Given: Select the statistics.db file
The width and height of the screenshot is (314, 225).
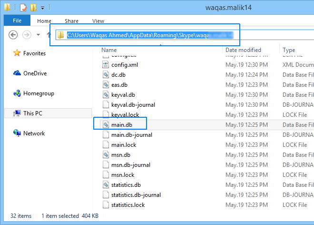Looking at the screenshot, I should point(126,185).
